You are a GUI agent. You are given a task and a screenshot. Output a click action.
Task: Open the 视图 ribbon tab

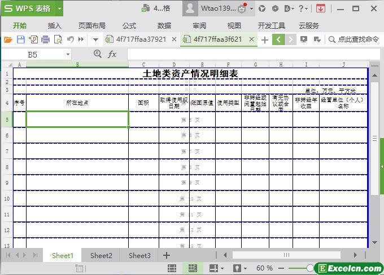(x=234, y=25)
